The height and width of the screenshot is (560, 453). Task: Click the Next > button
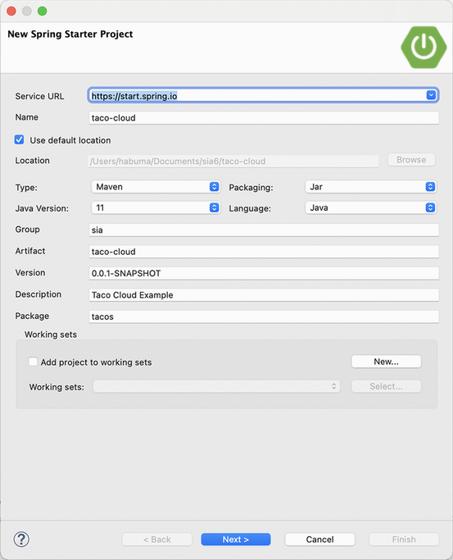[236, 540]
